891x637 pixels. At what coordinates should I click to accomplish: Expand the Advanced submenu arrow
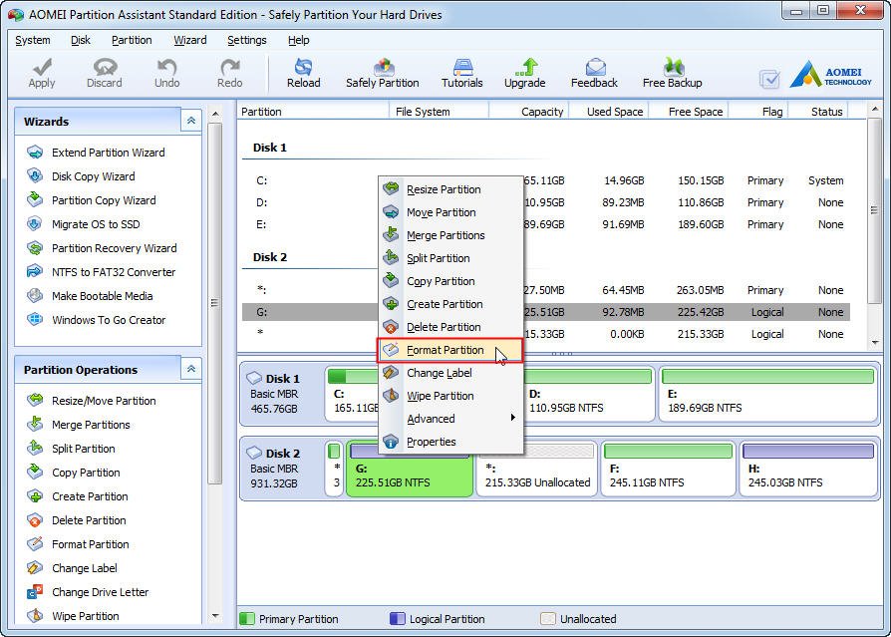512,418
